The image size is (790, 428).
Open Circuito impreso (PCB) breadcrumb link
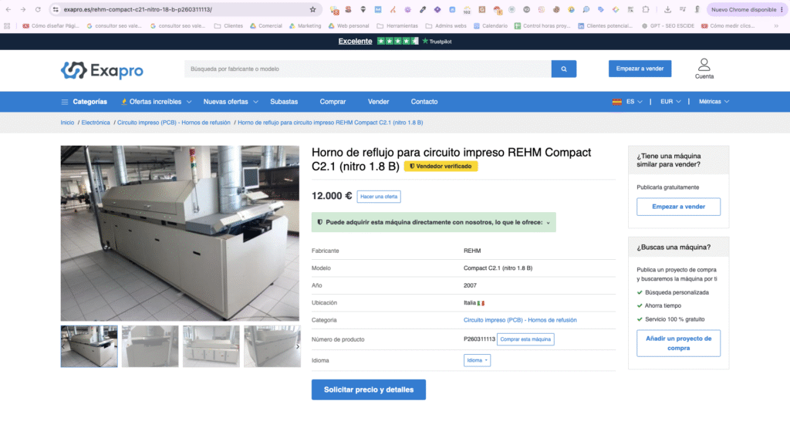pos(174,123)
